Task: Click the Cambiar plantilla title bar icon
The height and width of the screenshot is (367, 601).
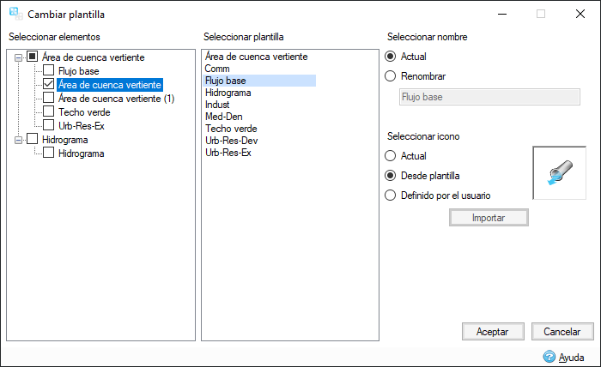Action: (x=15, y=14)
